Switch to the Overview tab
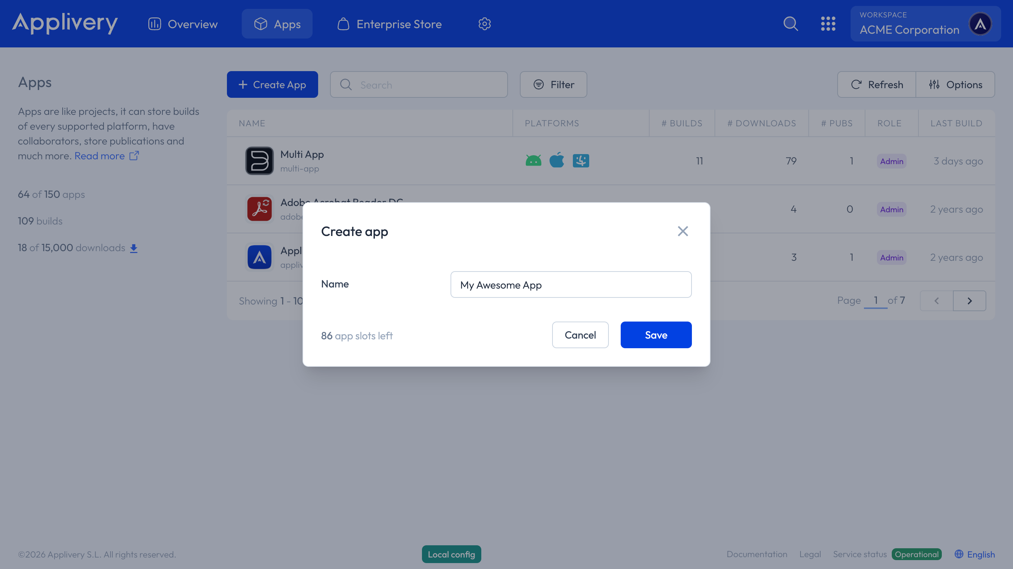Viewport: 1013px width, 569px height. click(x=182, y=24)
